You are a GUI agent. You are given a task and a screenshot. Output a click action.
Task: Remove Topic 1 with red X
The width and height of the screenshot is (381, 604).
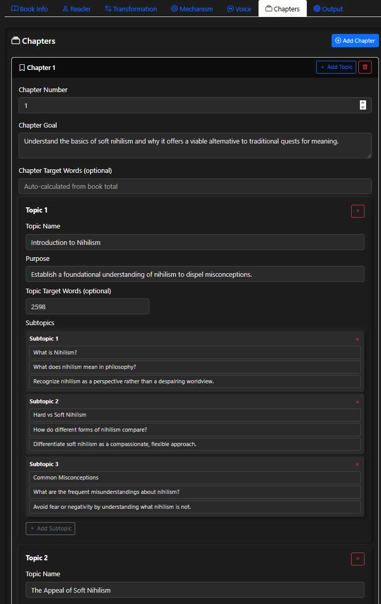click(x=358, y=211)
